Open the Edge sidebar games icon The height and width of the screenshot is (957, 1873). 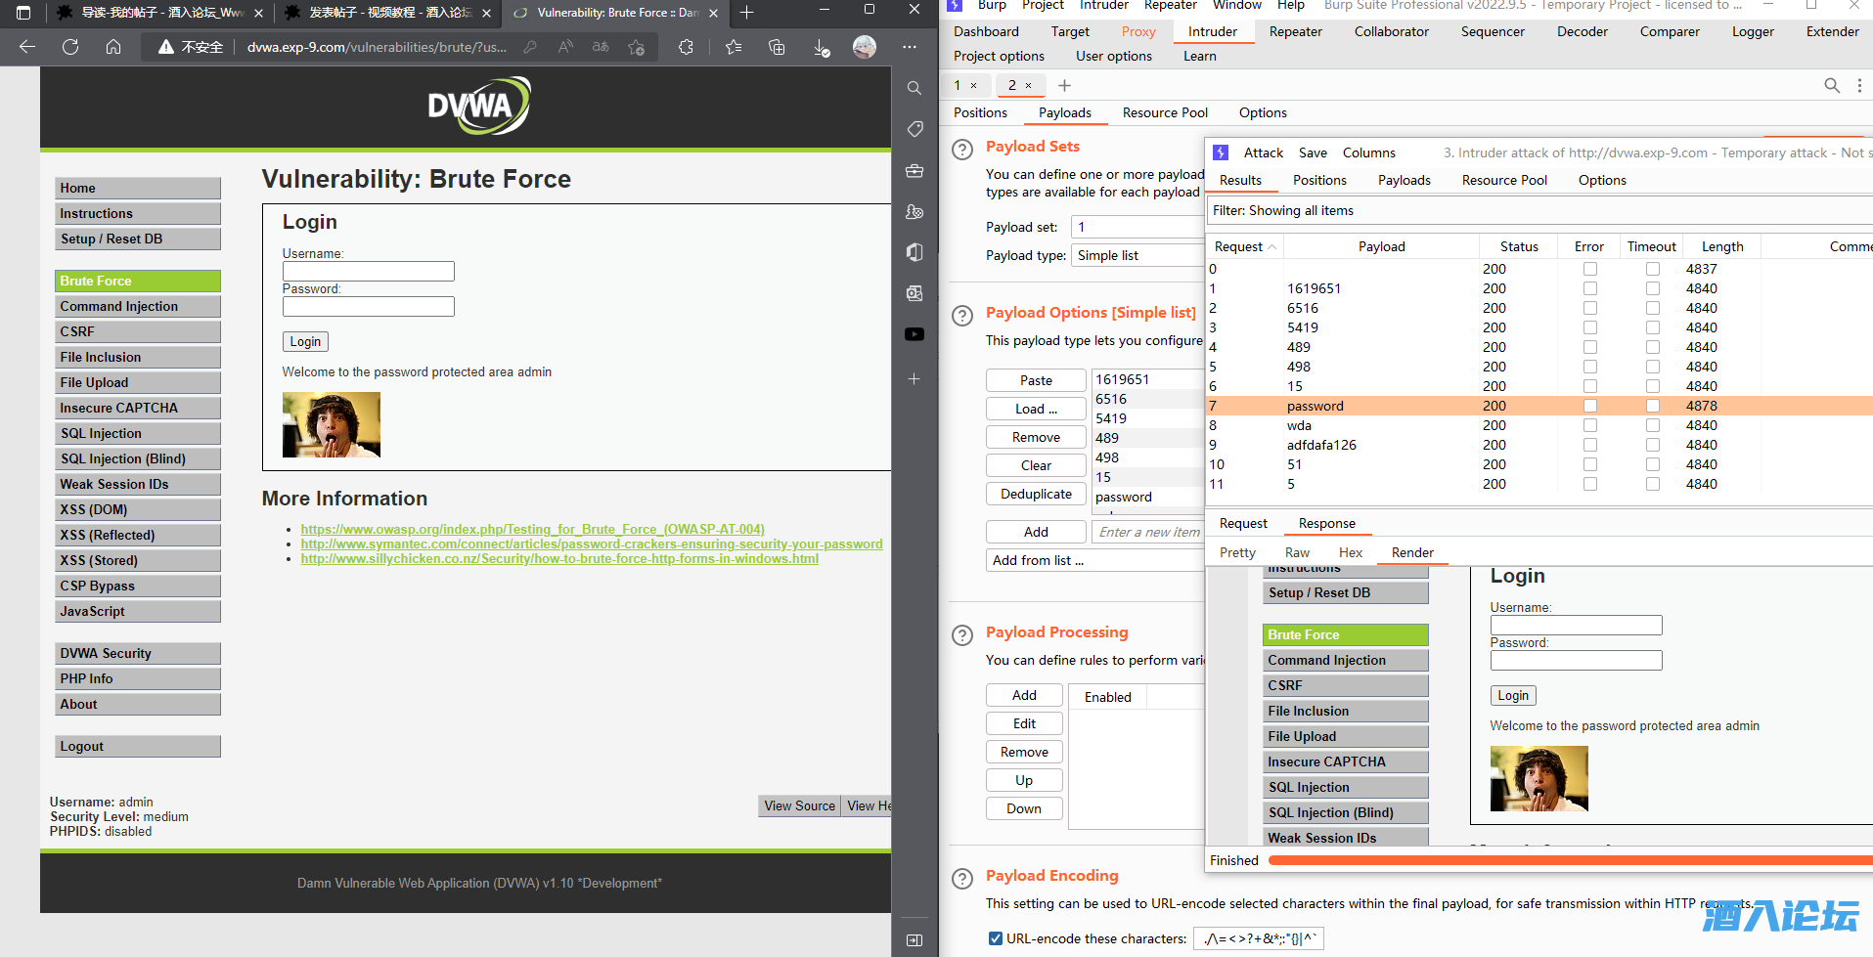pyautogui.click(x=914, y=211)
